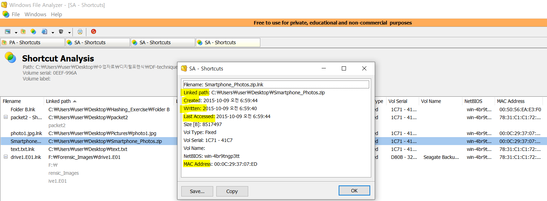This screenshot has height=201, width=547.
Task: Select the drive1.E01.lnk filename
Action: click(26, 157)
